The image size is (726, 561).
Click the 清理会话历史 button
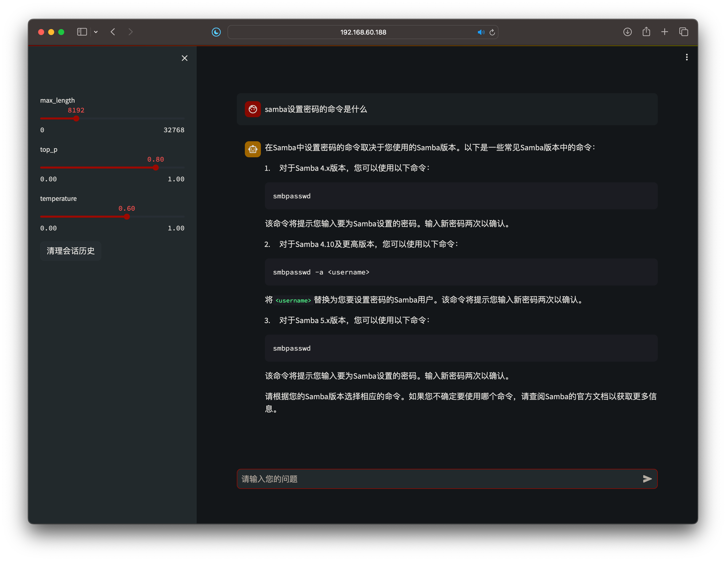(x=70, y=251)
